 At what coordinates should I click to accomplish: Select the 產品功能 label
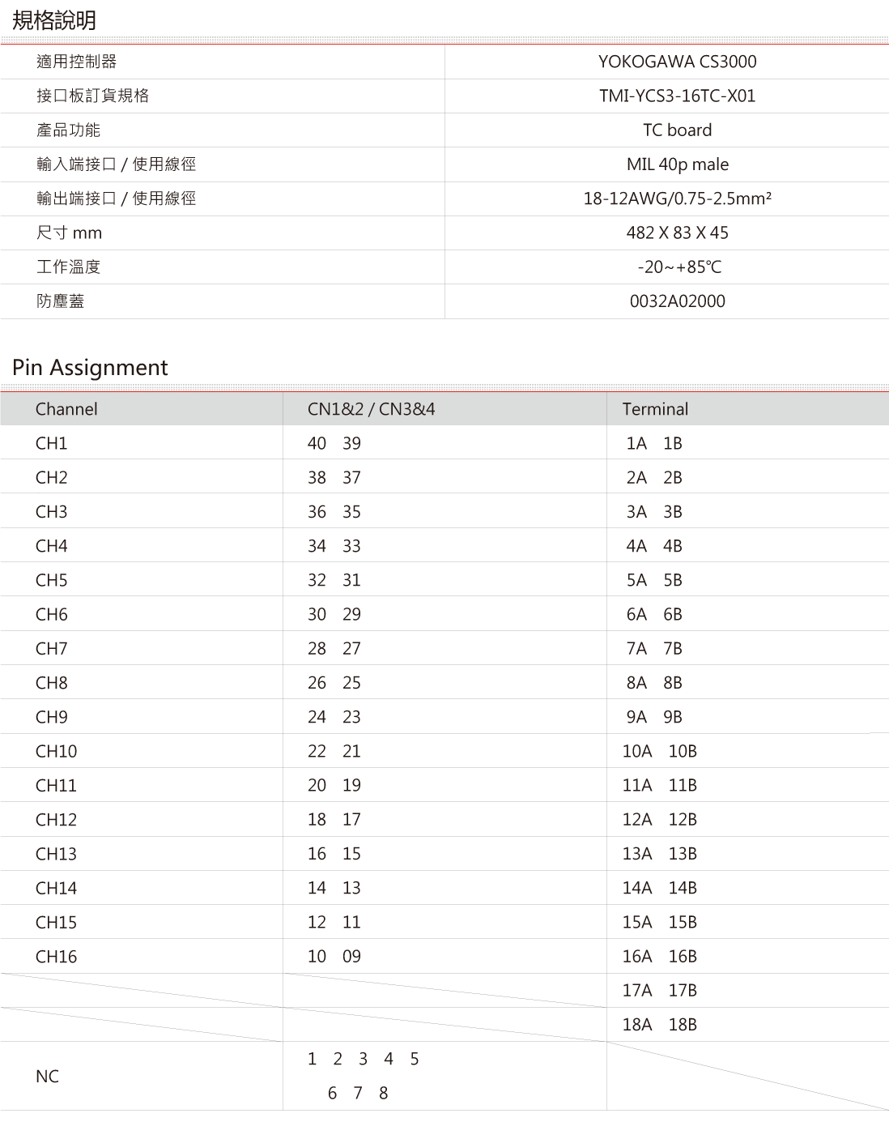click(68, 130)
